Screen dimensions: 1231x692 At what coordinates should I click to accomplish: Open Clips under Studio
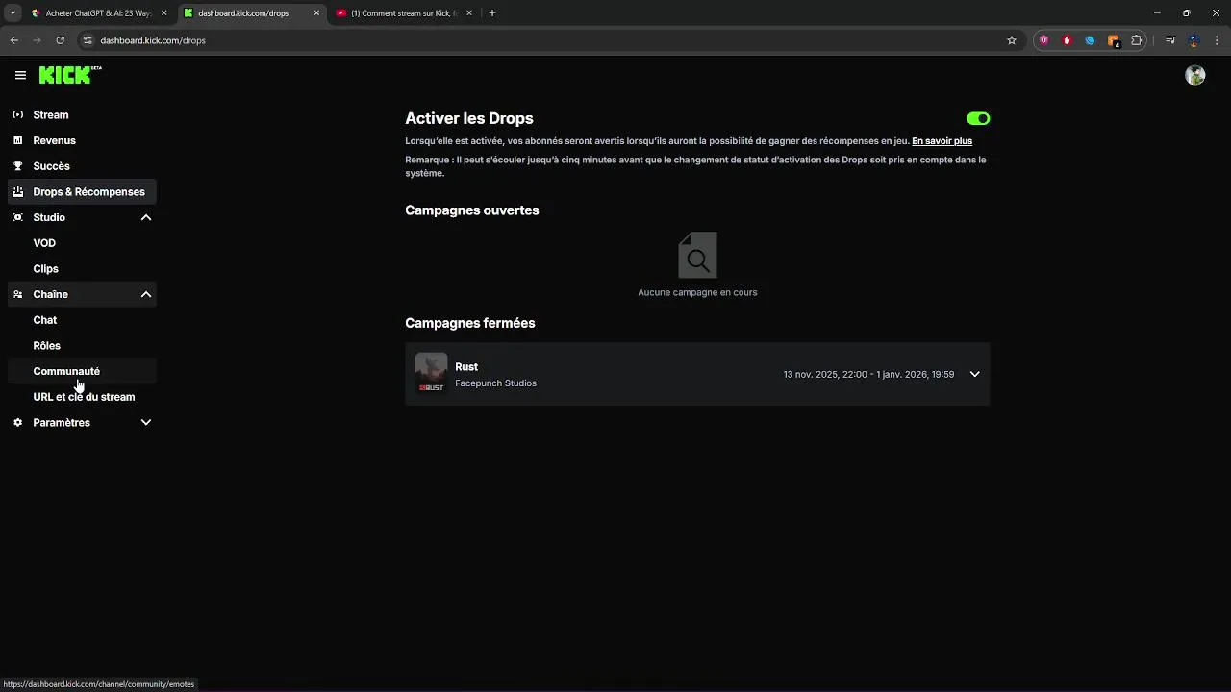coord(45,268)
